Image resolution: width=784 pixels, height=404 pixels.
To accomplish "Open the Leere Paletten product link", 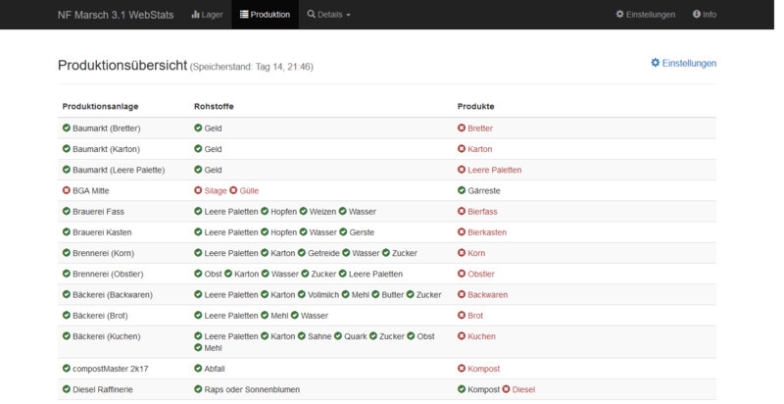I will coord(494,170).
